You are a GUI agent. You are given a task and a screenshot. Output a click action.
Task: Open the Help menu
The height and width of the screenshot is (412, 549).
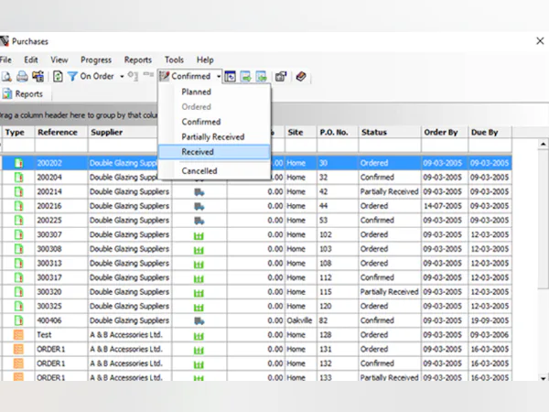pos(205,60)
